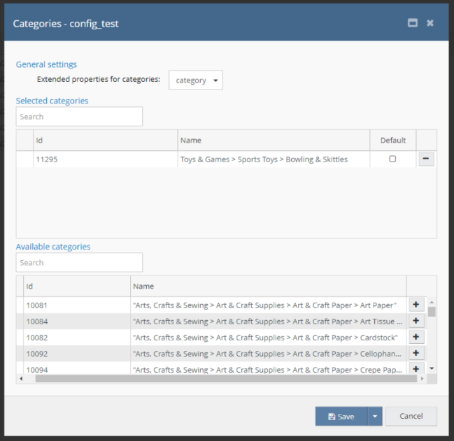Viewport: 454px width, 441px height.
Task: Add category 10081 Art Paper with plus
Action: [x=416, y=305]
